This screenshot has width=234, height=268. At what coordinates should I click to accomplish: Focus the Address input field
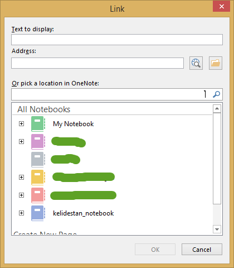click(97, 63)
